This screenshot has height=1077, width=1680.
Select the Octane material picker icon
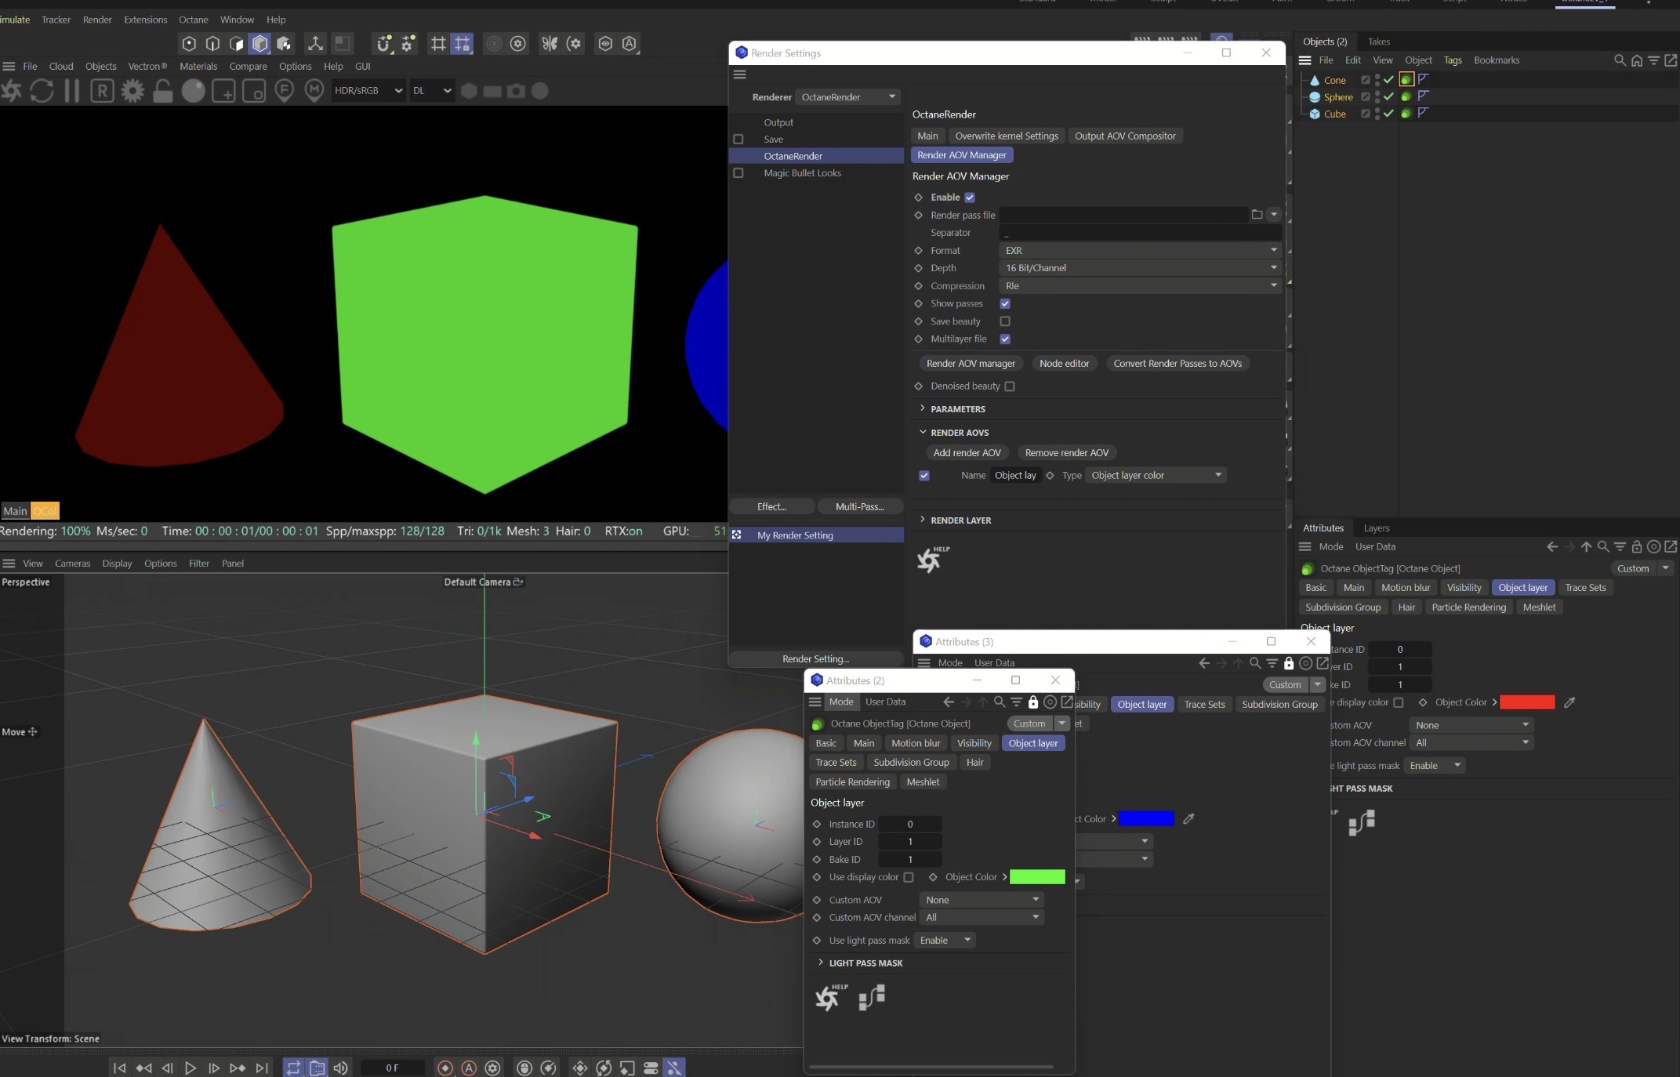tap(314, 91)
